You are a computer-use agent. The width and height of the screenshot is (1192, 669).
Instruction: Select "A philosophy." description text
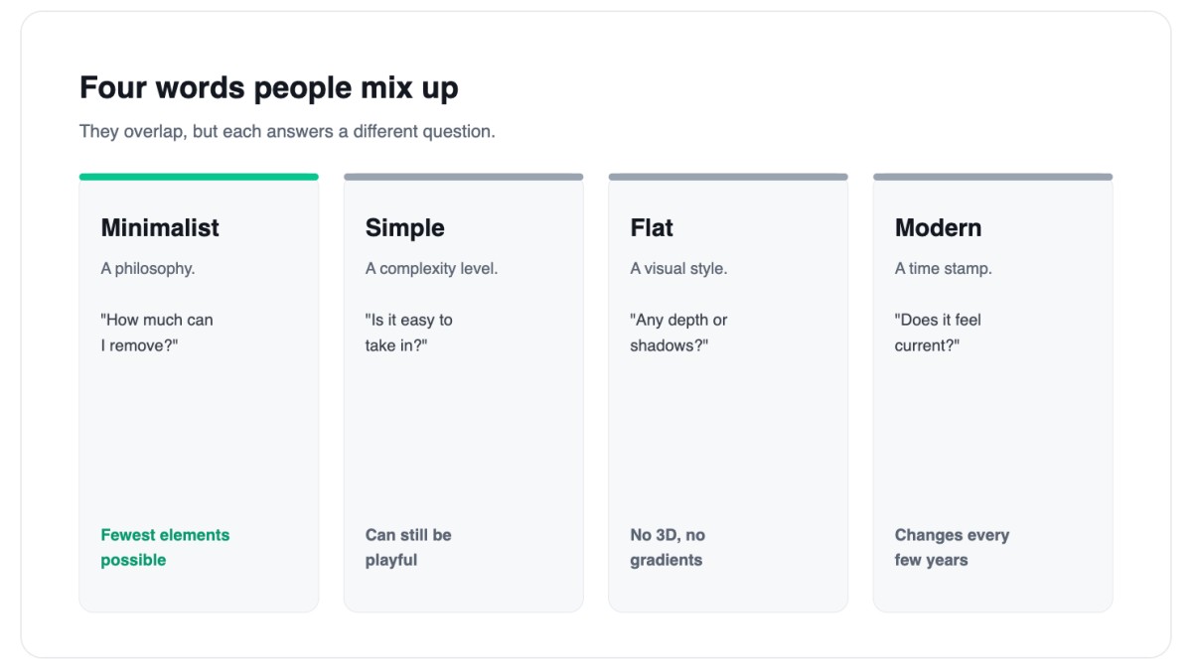[x=148, y=268]
